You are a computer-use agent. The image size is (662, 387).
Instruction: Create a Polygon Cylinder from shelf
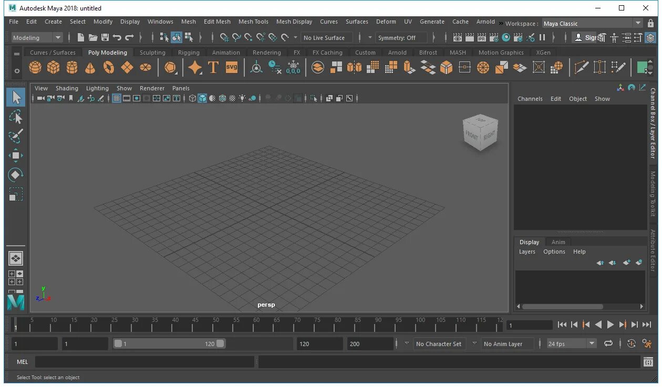[x=72, y=68]
